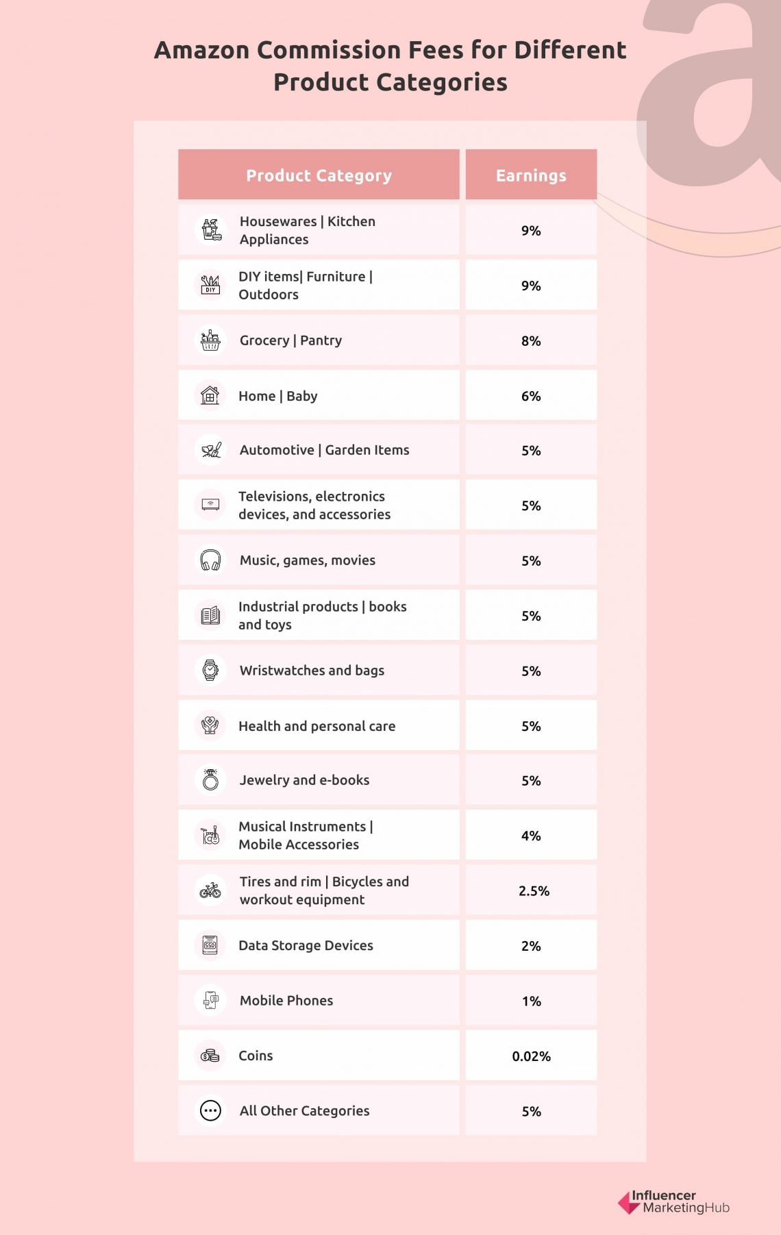The height and width of the screenshot is (1235, 781).
Task: Select the headphones icon for Music, games, movies
Action: (x=210, y=560)
